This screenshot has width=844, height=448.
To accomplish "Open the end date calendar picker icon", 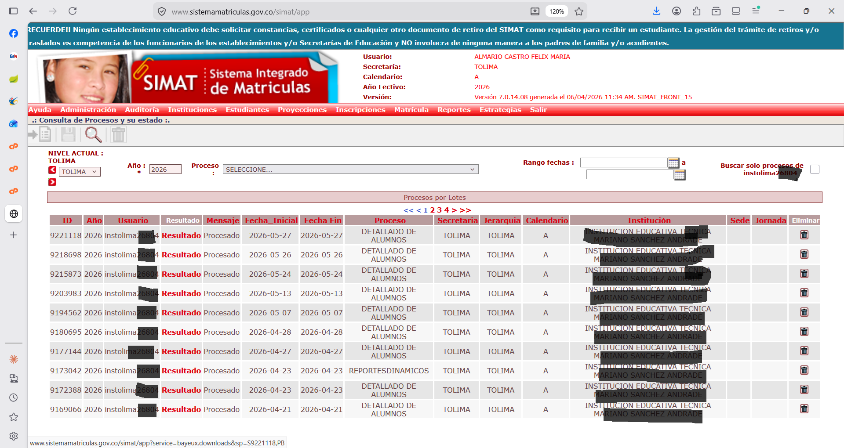I will coord(680,175).
